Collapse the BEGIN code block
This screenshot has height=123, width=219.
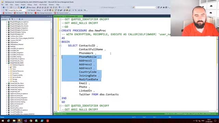click(x=60, y=42)
